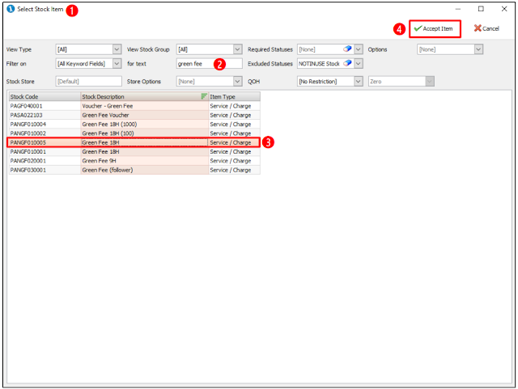
Task: Minimize the Select Stock Item window
Action: [x=458, y=9]
